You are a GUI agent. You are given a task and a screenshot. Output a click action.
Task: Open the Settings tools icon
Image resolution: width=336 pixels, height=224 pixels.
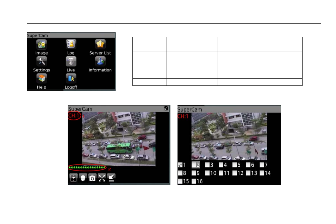click(42, 62)
